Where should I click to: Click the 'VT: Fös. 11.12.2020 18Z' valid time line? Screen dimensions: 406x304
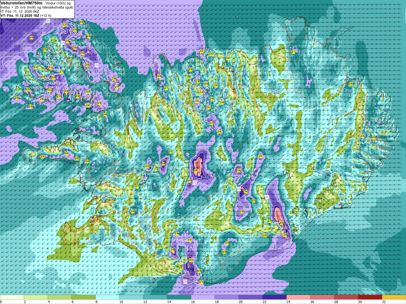(x=20, y=16)
